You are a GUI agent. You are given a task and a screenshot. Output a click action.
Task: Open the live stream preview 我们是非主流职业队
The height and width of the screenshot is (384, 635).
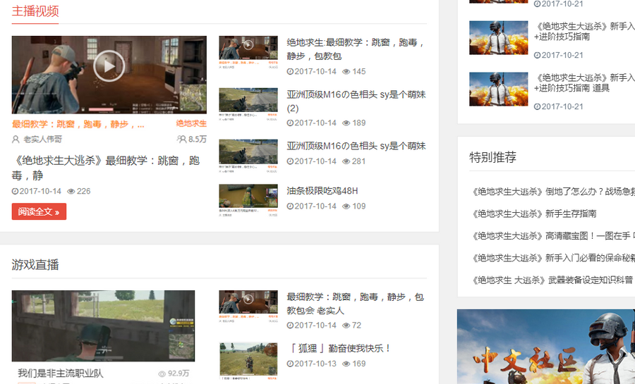103,326
